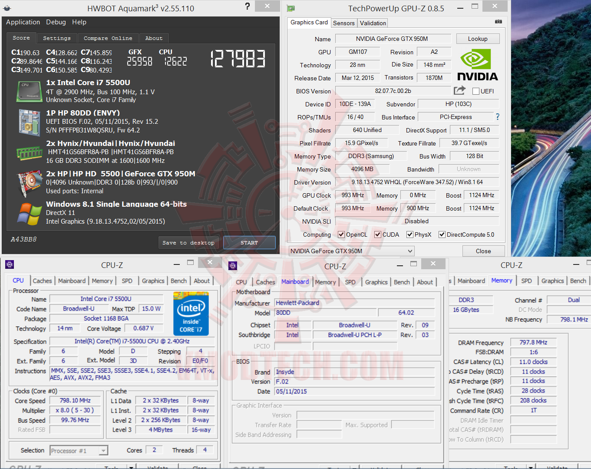The height and width of the screenshot is (469, 591).
Task: Switch to the Compare Online tab
Action: click(108, 38)
